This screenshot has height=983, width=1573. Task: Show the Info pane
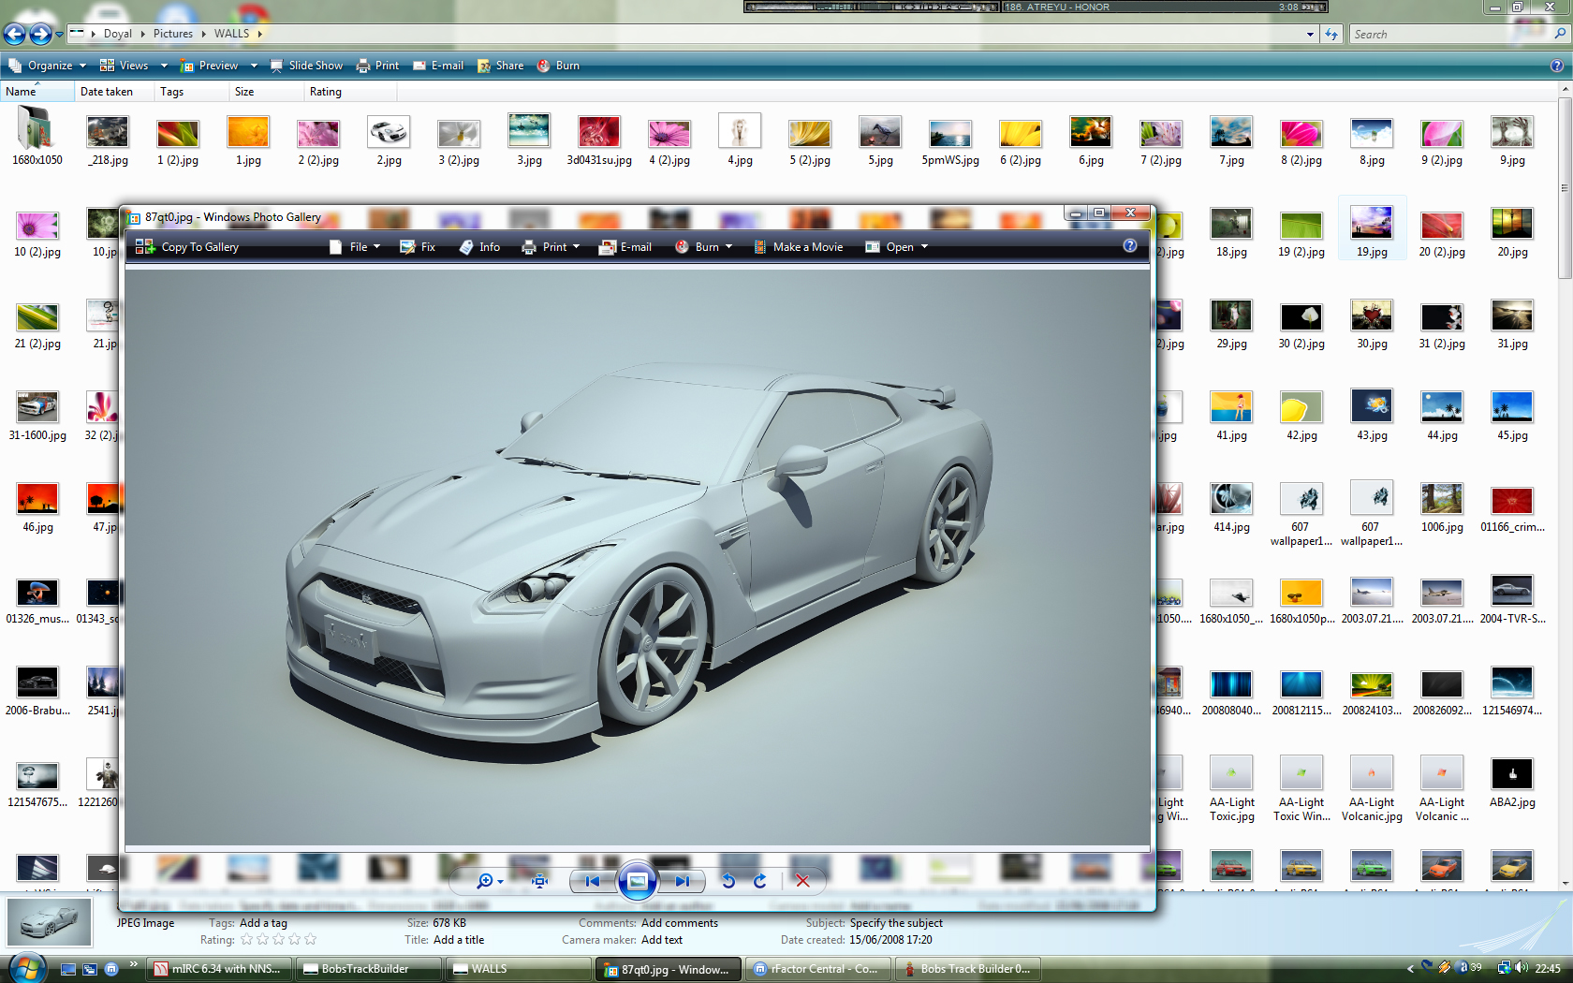pos(479,247)
